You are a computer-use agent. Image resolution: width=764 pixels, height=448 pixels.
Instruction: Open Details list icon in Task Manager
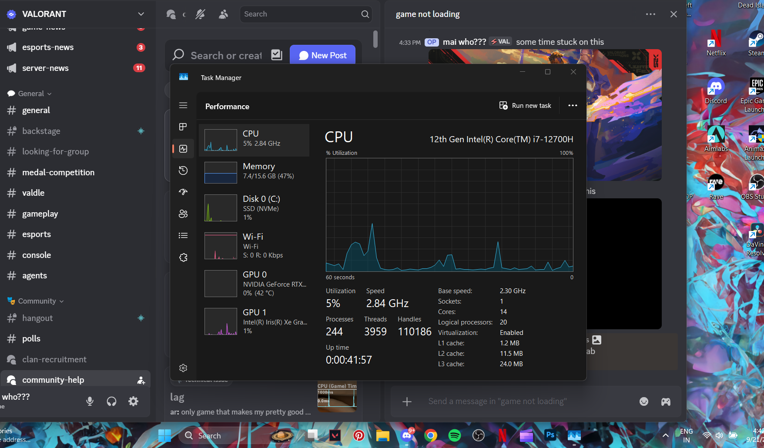point(183,235)
